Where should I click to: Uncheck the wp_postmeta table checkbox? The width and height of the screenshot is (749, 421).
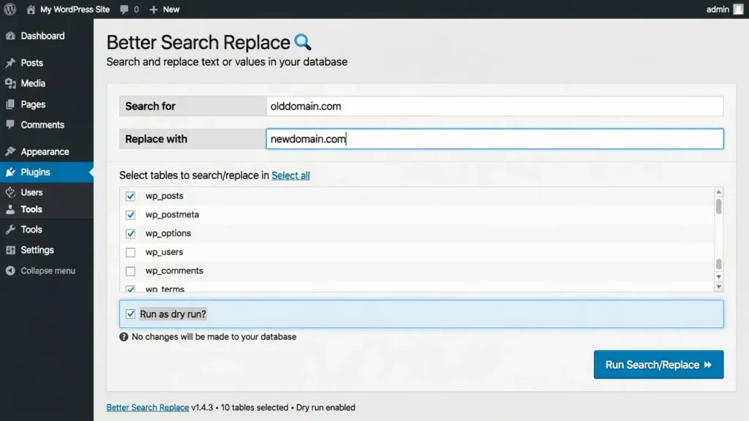pos(130,215)
